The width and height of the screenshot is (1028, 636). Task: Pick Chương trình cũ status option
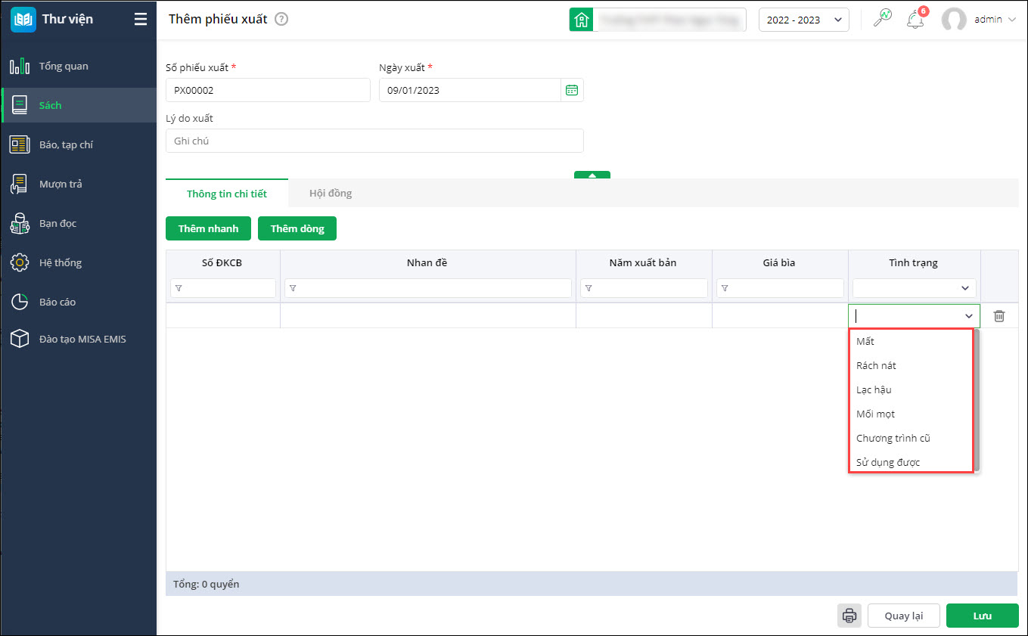pyautogui.click(x=911, y=438)
